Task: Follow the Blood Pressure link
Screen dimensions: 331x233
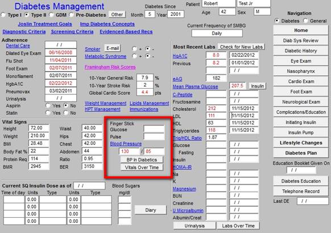Action: 126,144
